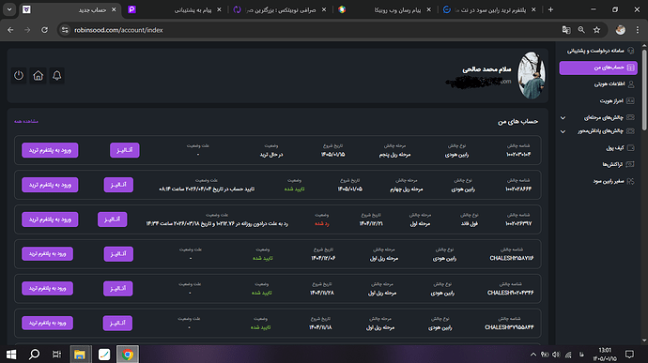Click the home icon in the header

(38, 76)
